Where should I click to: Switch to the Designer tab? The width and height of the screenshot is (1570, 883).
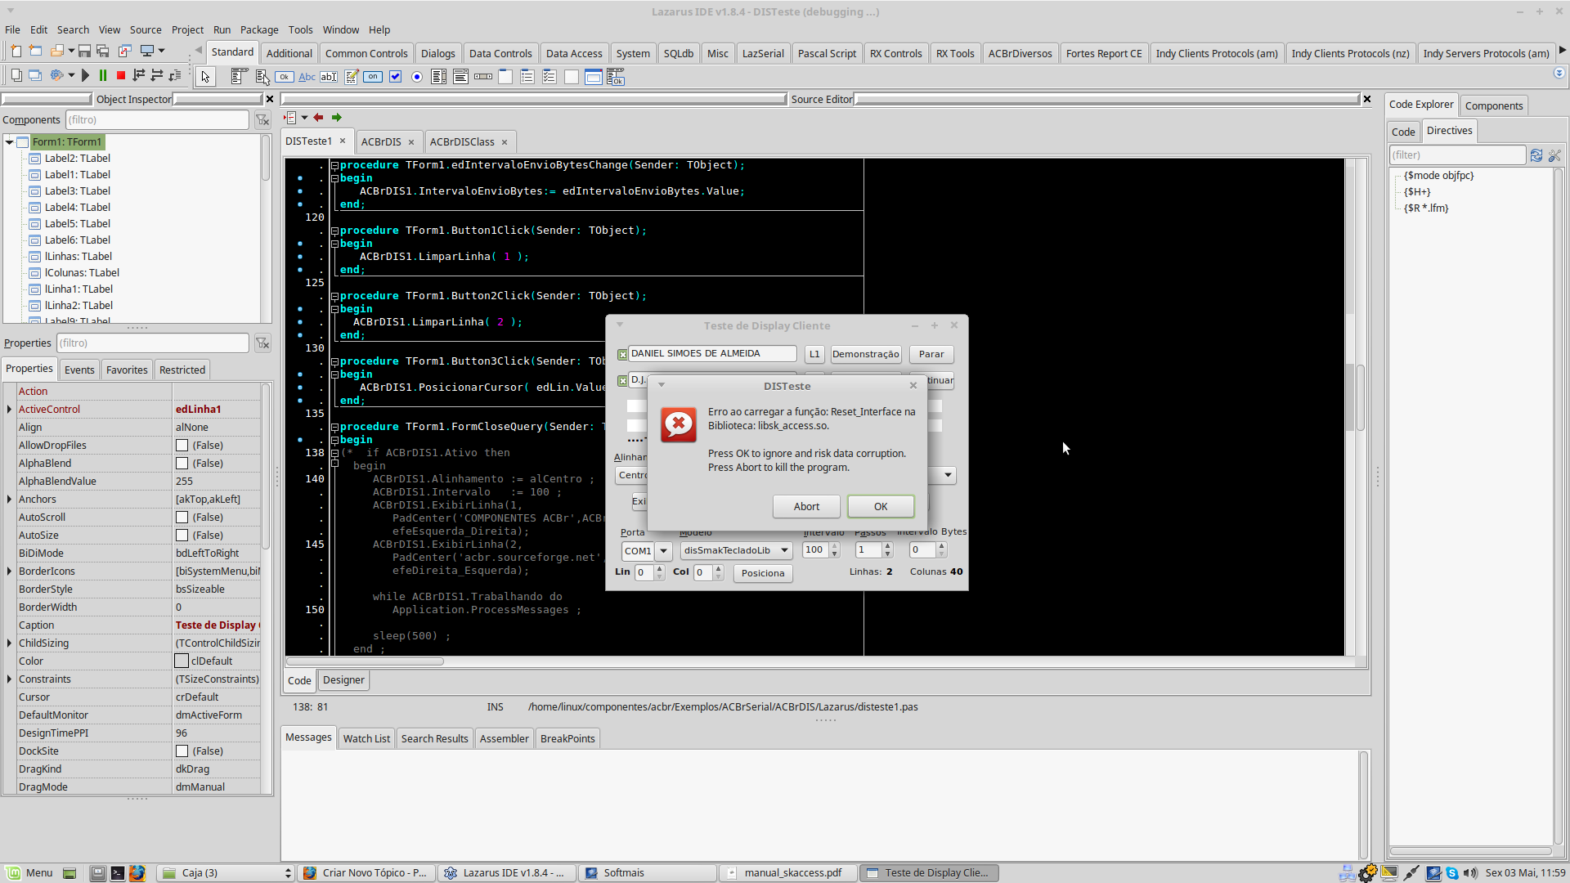coord(343,680)
